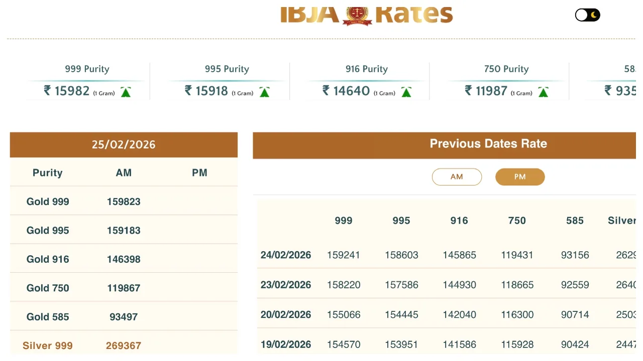Click the ₹ 11987 rate under 750 Purity
The width and height of the screenshot is (643, 361).
[486, 91]
